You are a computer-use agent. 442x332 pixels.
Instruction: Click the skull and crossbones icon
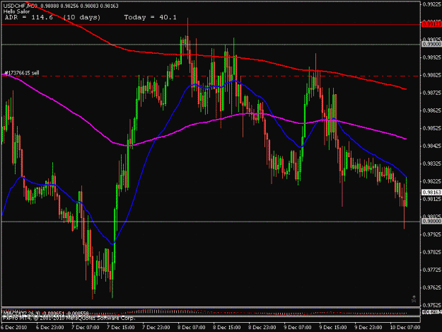[x=414, y=299]
